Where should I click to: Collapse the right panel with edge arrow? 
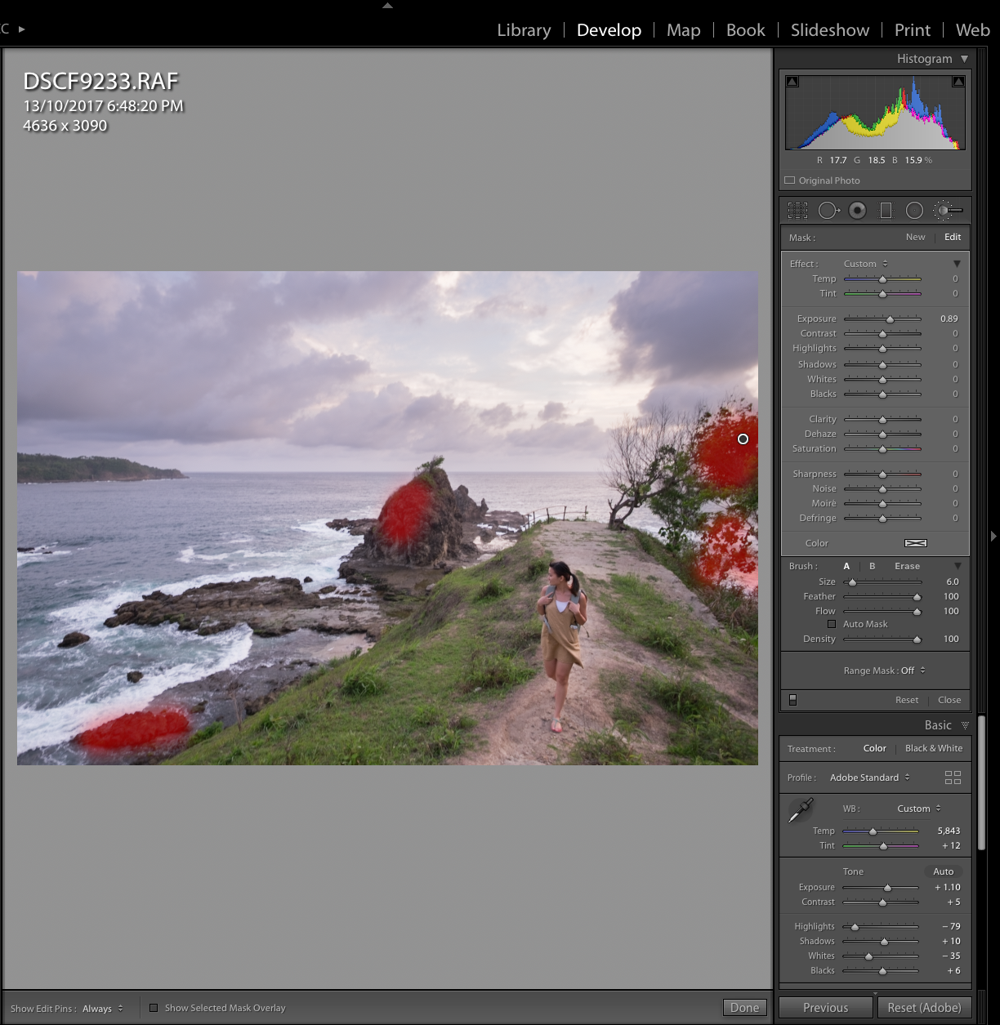[x=993, y=536]
